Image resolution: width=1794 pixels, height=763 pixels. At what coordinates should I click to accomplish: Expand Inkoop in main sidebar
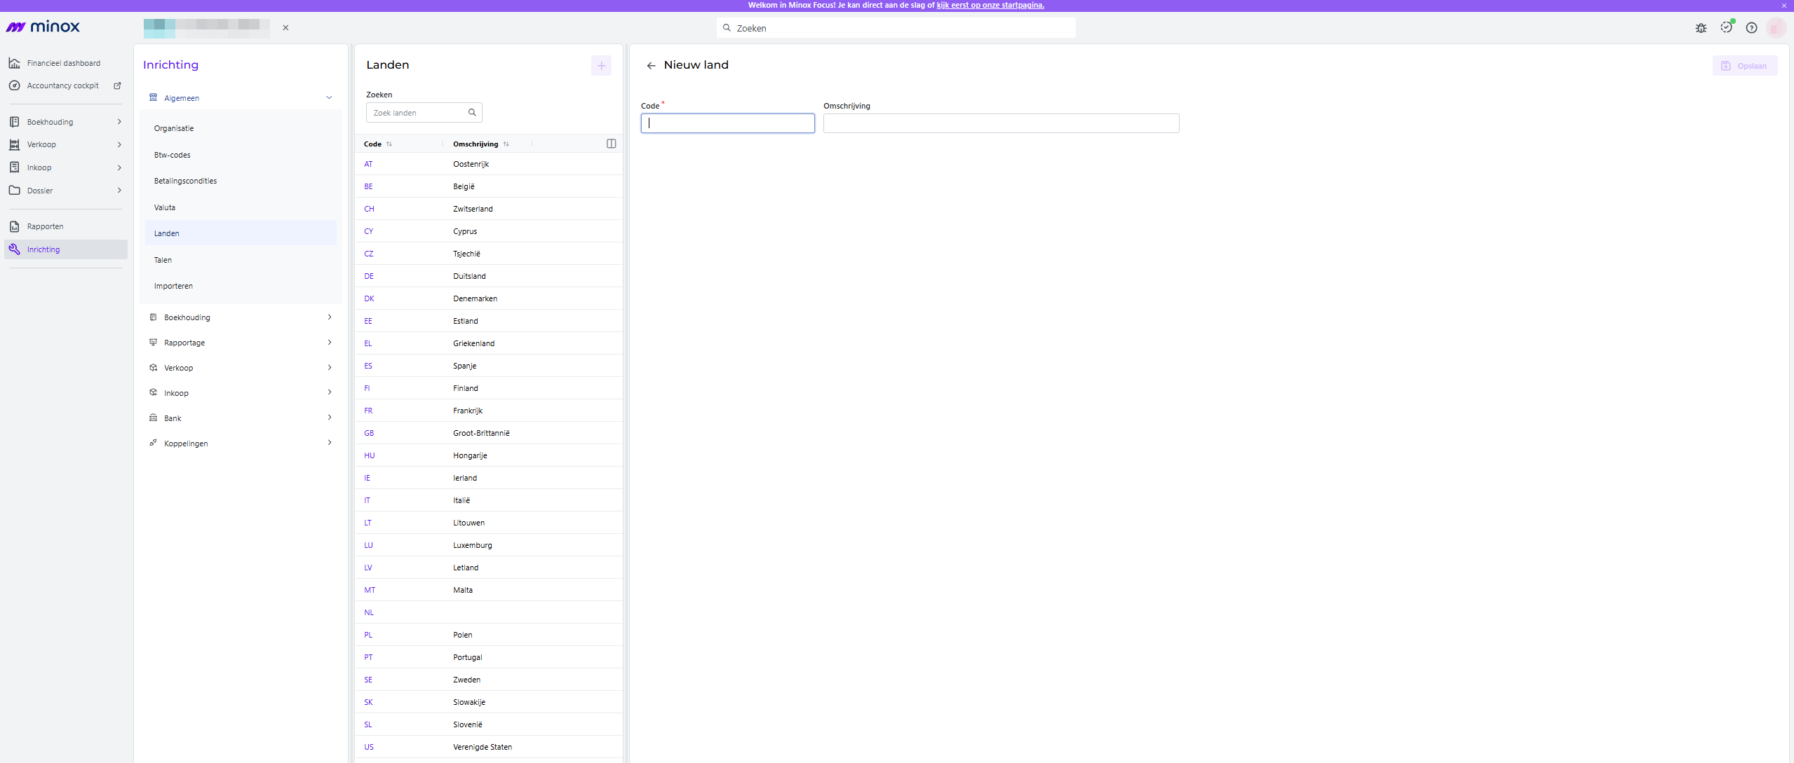point(66,167)
